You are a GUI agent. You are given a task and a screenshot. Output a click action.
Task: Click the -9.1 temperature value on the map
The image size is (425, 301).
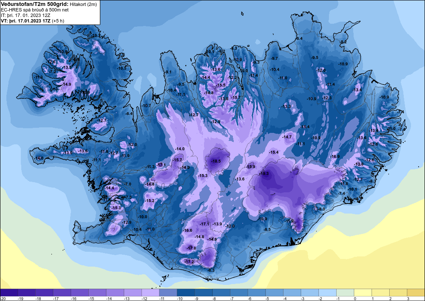coord(168,72)
